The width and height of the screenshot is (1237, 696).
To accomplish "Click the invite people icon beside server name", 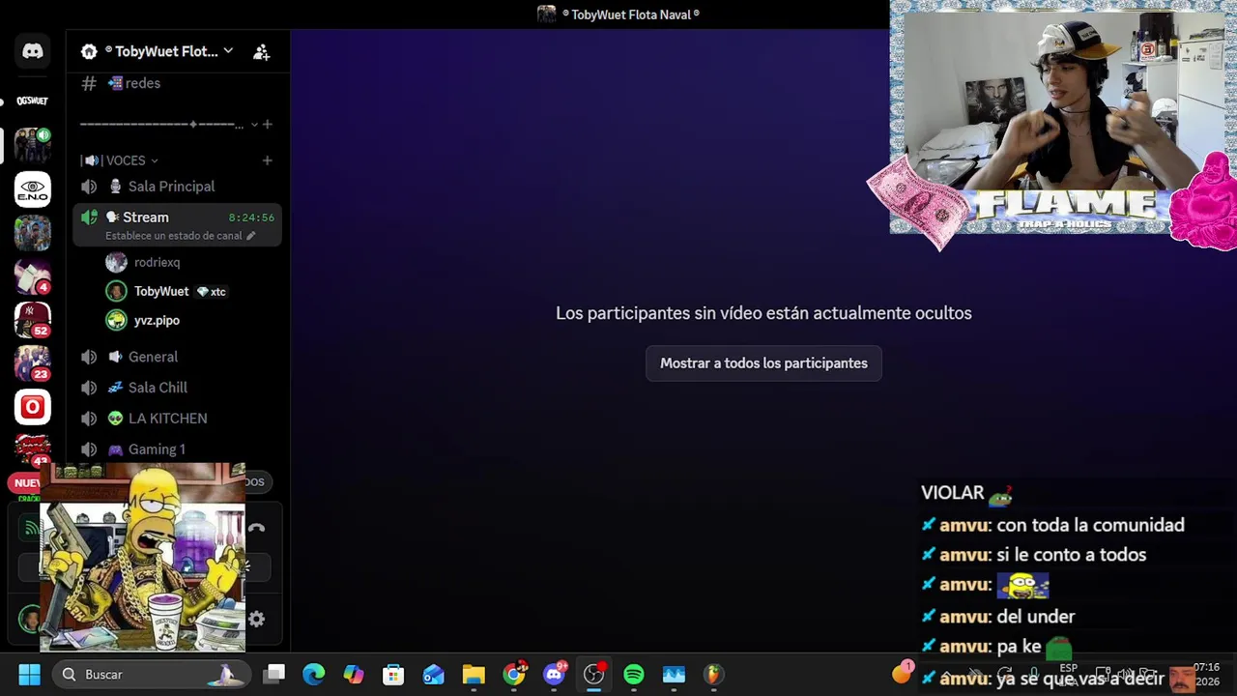I will tap(261, 52).
